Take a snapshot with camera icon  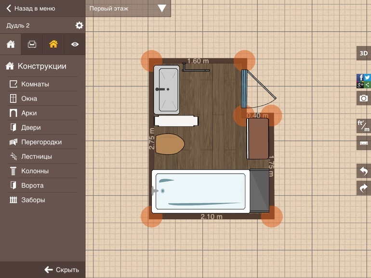tap(363, 99)
